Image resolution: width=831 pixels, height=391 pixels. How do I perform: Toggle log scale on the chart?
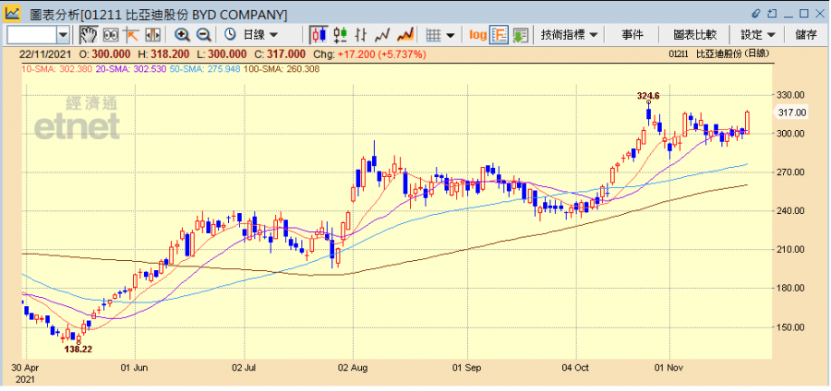tap(477, 34)
